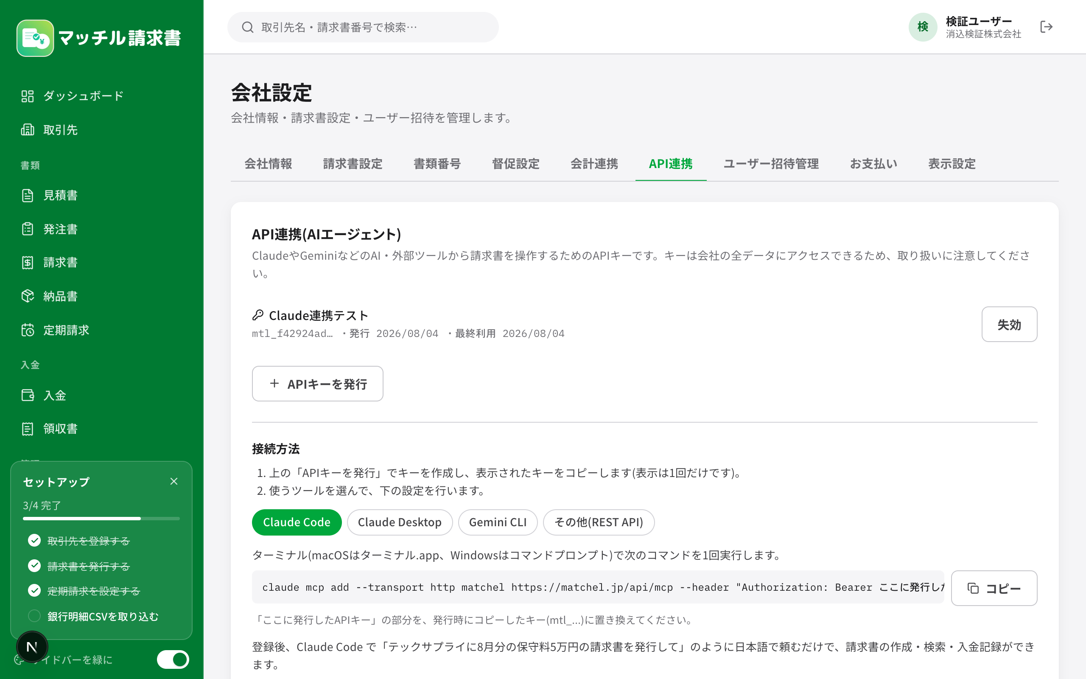Click 消込検証株式会社 company name
This screenshot has height=679, width=1086.
(983, 34)
